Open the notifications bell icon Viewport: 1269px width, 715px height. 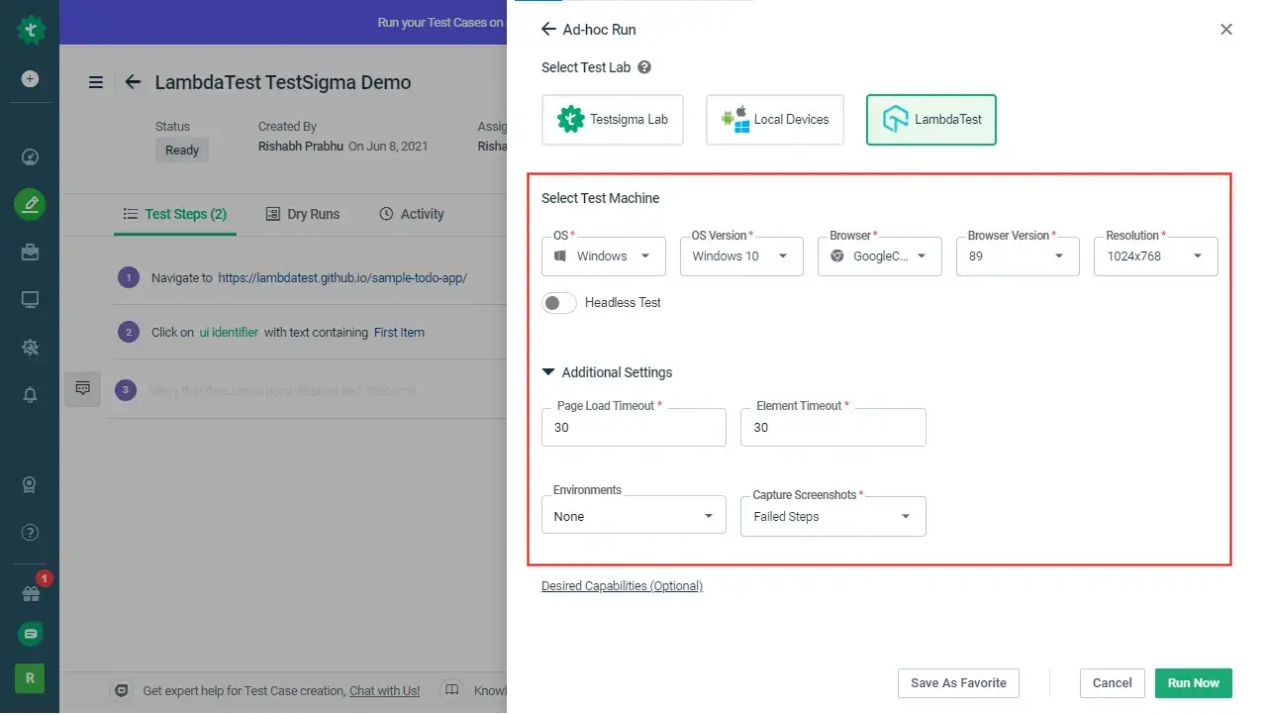[30, 394]
